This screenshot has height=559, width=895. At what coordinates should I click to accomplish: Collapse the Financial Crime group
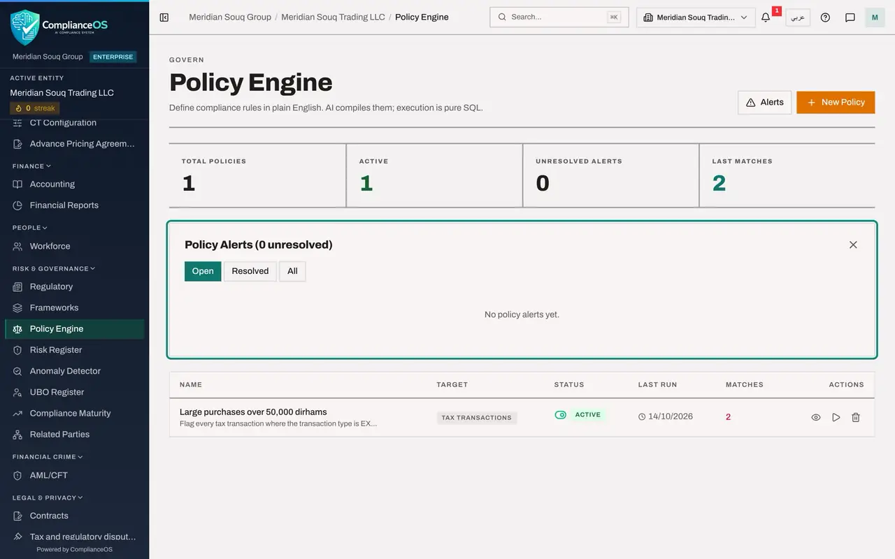pos(47,457)
